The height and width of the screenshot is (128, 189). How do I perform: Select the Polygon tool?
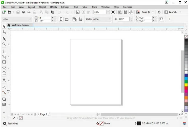[x=4, y=73]
